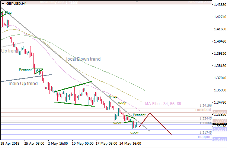
Task: Click the GBPUSD,H4 chart title
Action: [x=17, y=3]
